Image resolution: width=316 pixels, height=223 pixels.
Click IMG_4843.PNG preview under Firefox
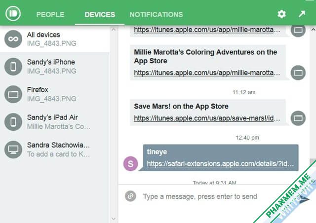click(51, 99)
